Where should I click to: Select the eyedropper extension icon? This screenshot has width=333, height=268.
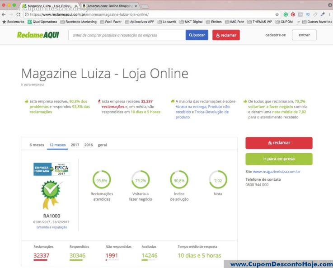(323, 14)
